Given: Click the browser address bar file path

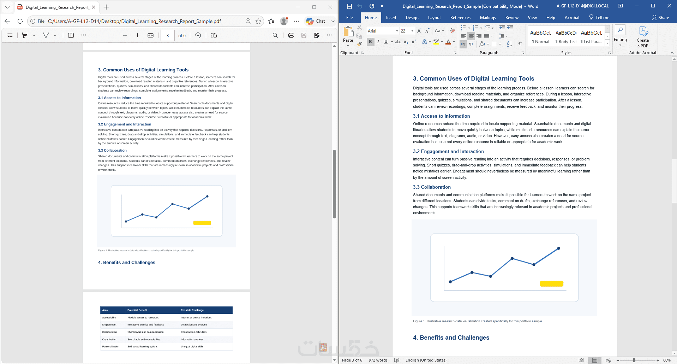Looking at the screenshot, I should click(134, 21).
